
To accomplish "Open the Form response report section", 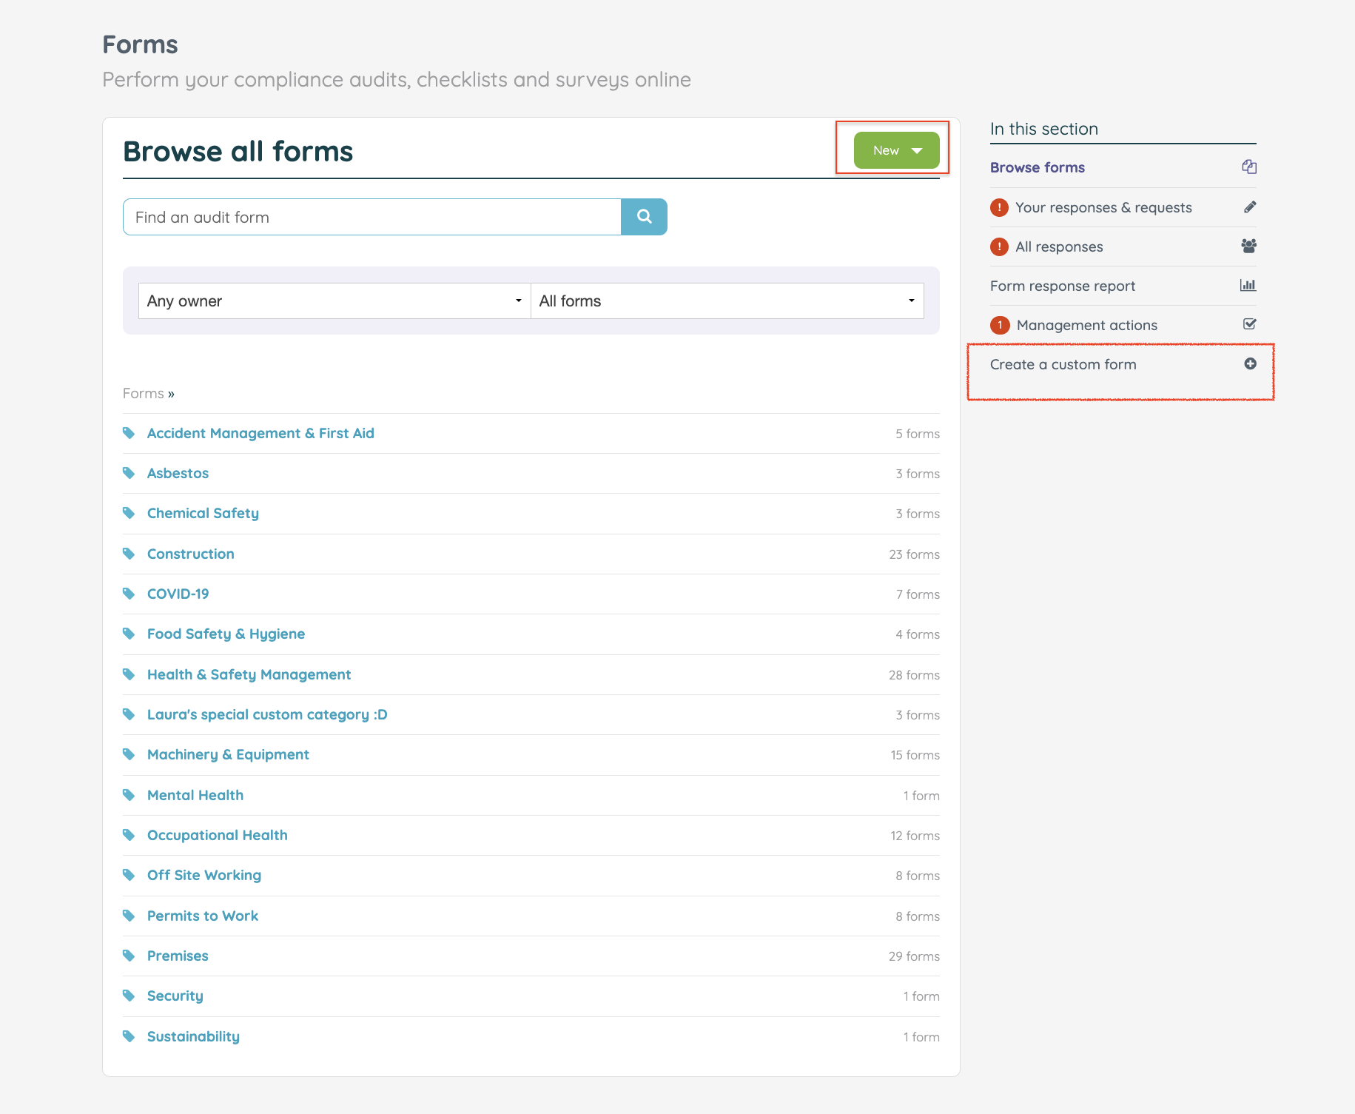I will coord(1062,286).
